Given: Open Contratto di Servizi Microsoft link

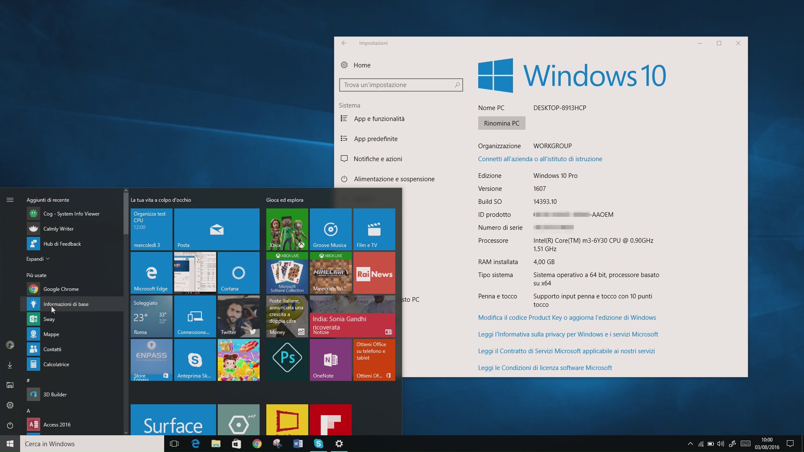Looking at the screenshot, I should pos(567,351).
